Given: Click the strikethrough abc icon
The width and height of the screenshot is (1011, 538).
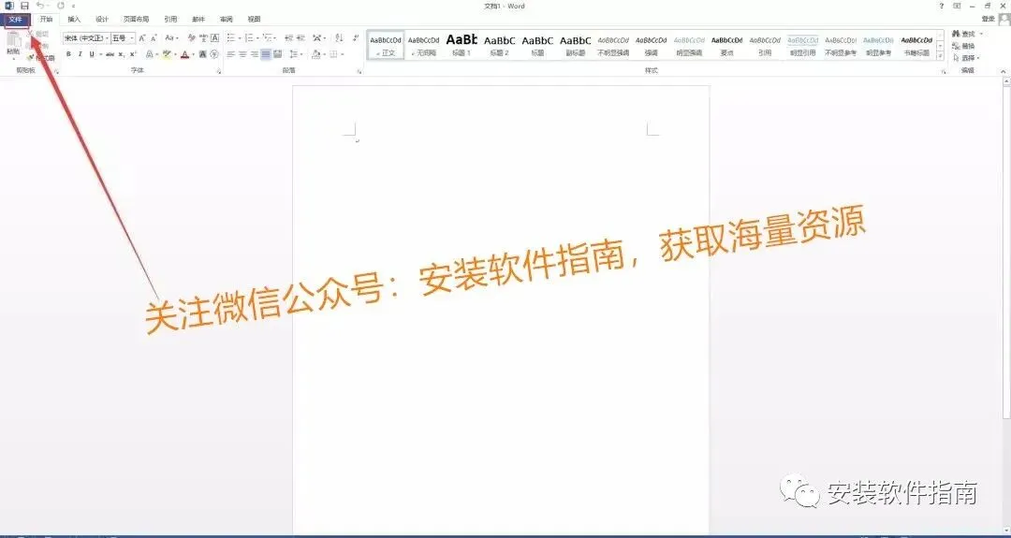Looking at the screenshot, I should (110, 55).
